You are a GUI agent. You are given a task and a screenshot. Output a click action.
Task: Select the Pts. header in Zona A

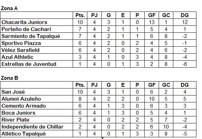pyautogui.click(x=80, y=15)
